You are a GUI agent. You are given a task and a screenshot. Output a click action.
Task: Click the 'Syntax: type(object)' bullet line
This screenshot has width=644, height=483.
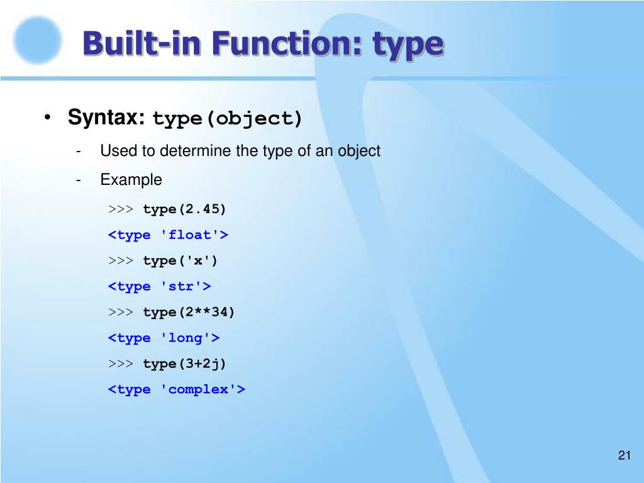[185, 118]
